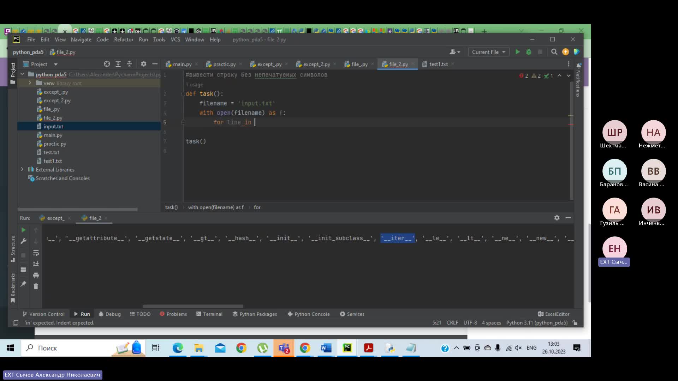Start debugging with the bug icon
The height and width of the screenshot is (381, 678).
click(529, 52)
